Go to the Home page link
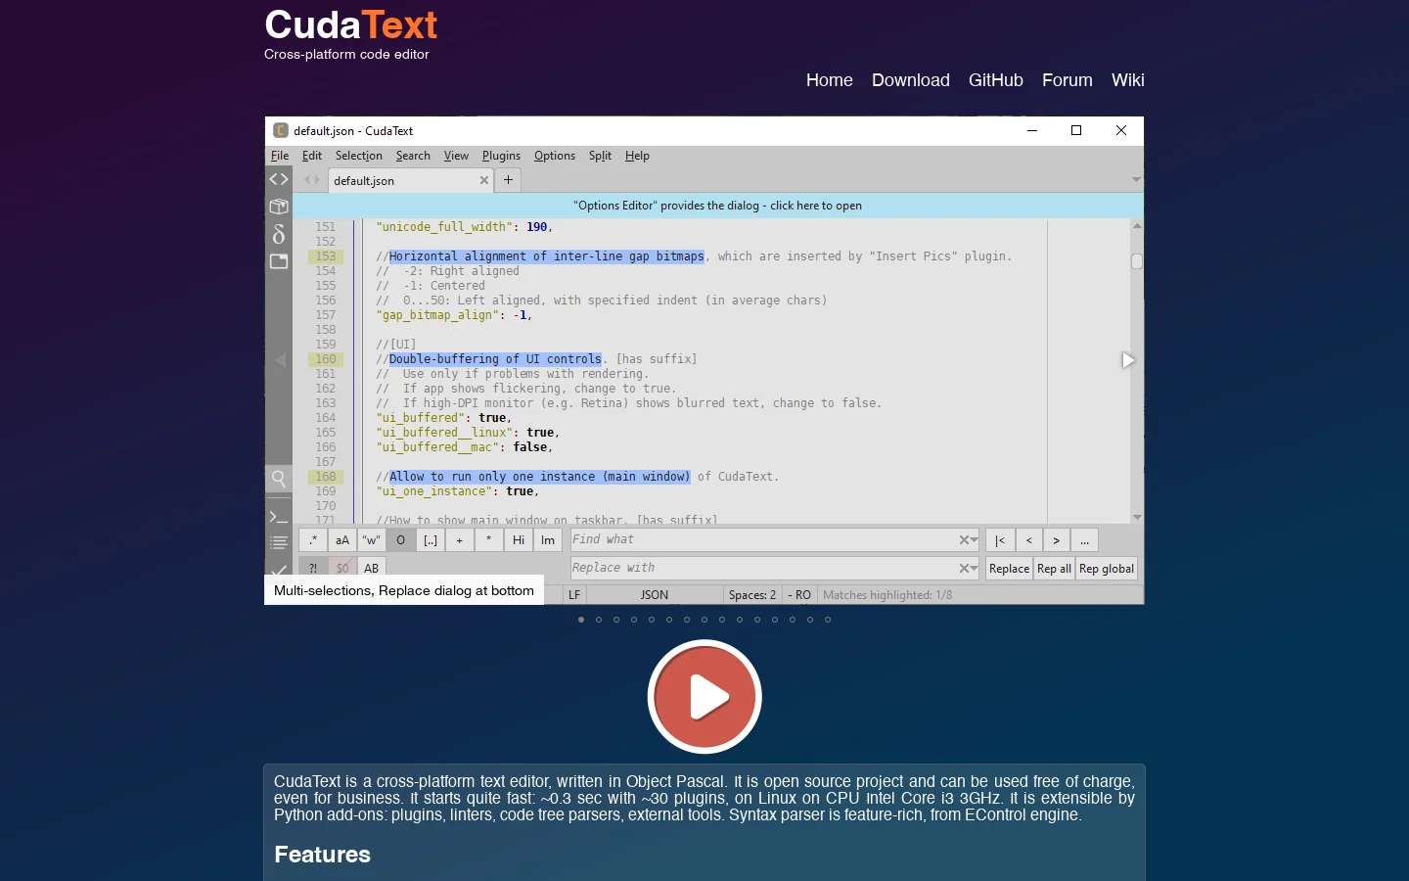Screen dimensions: 1409x881 tap(830, 80)
